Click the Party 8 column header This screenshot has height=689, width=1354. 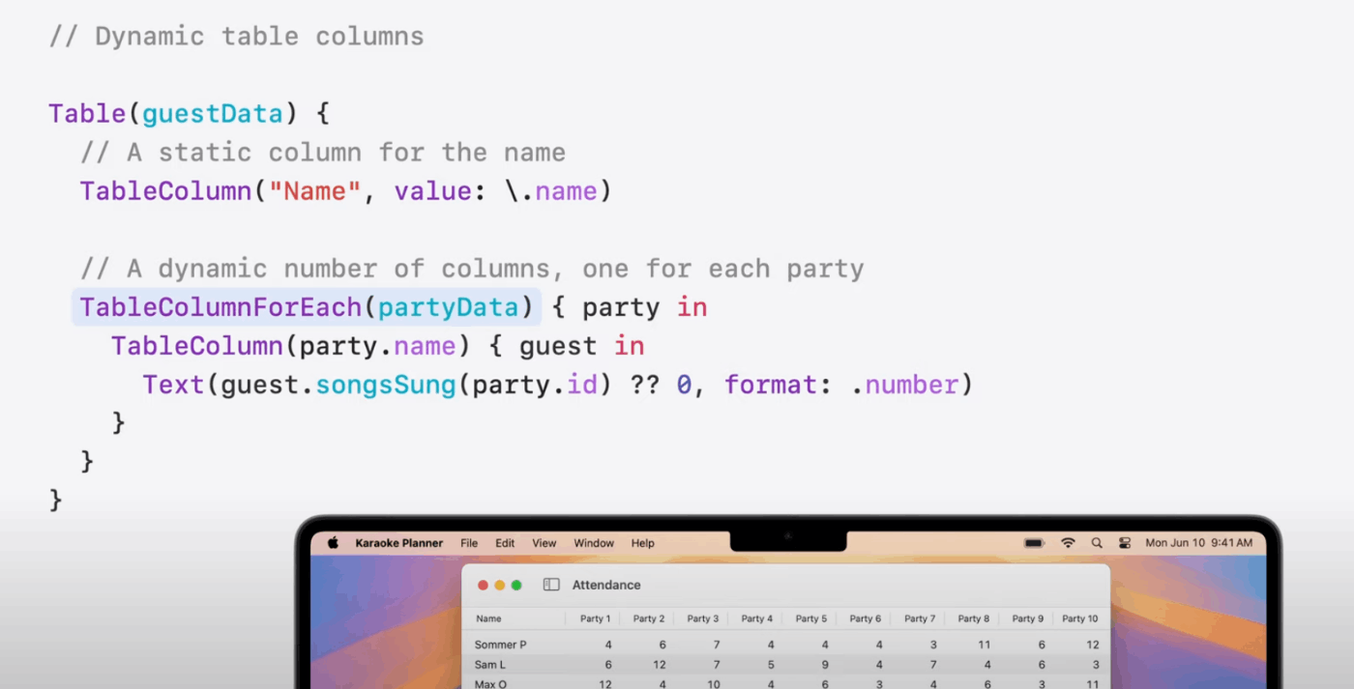pos(974,618)
